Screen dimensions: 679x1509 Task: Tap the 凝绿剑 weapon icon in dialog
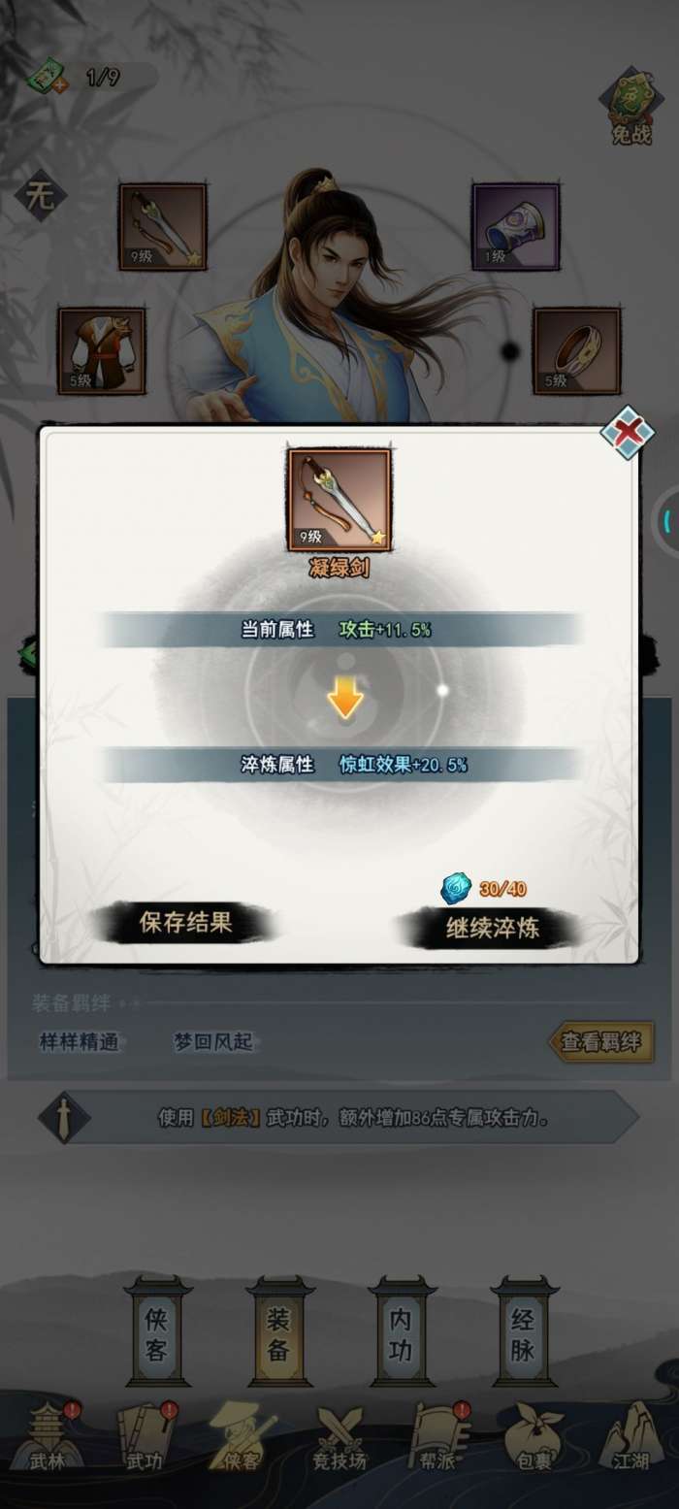coord(339,500)
